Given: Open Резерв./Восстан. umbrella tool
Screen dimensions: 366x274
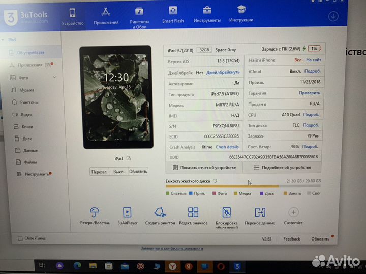Looking at the screenshot, I should pyautogui.click(x=95, y=216).
